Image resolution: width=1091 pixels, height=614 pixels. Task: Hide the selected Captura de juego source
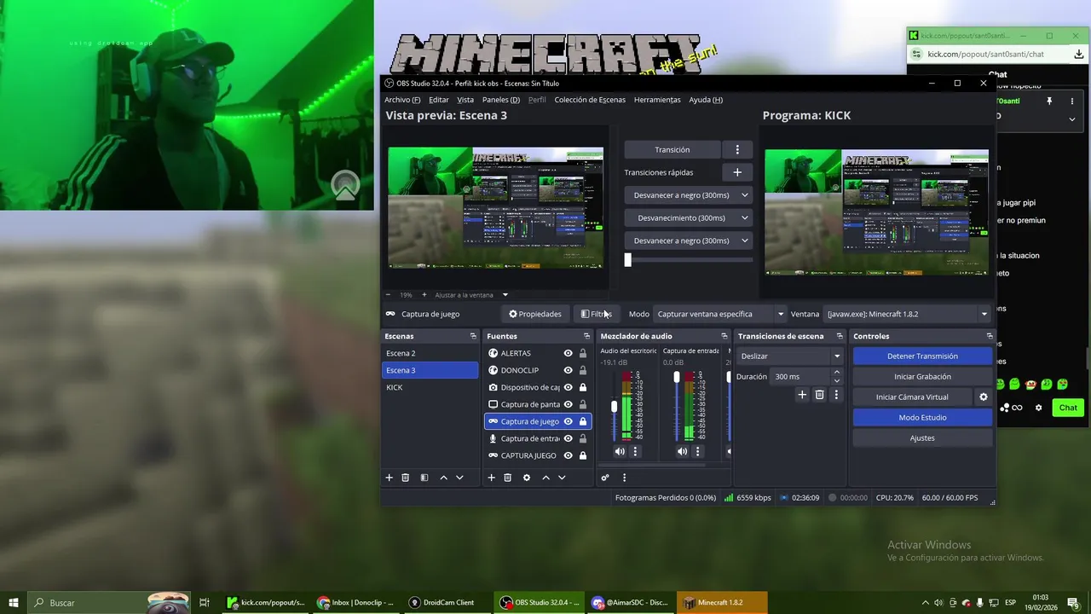(x=568, y=421)
